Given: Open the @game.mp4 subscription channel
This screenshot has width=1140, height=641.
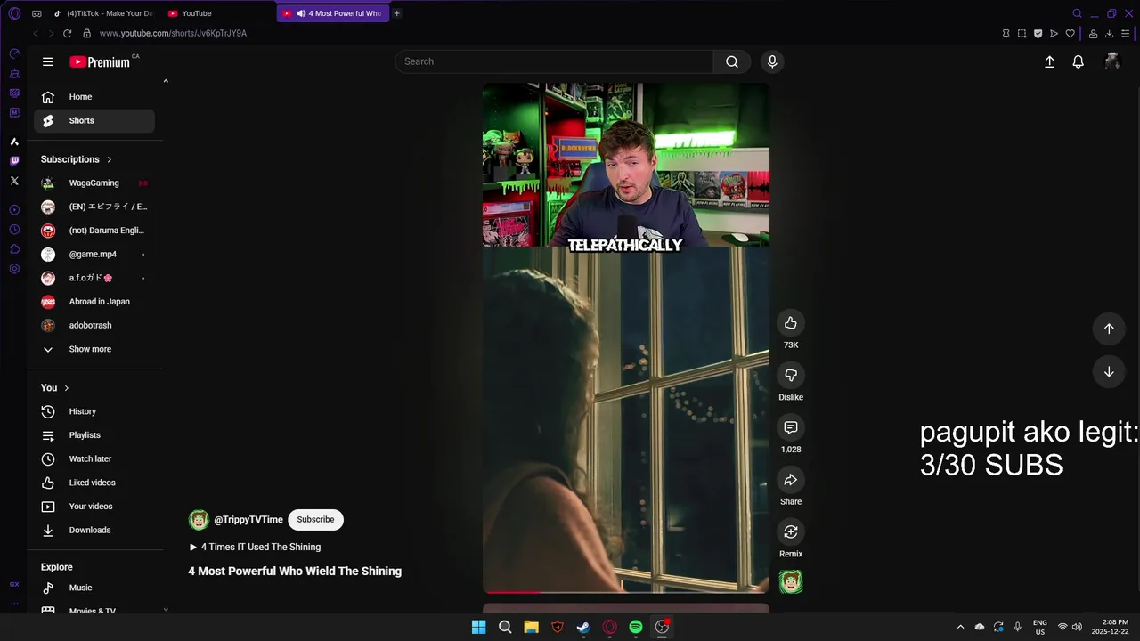Looking at the screenshot, I should click(94, 254).
